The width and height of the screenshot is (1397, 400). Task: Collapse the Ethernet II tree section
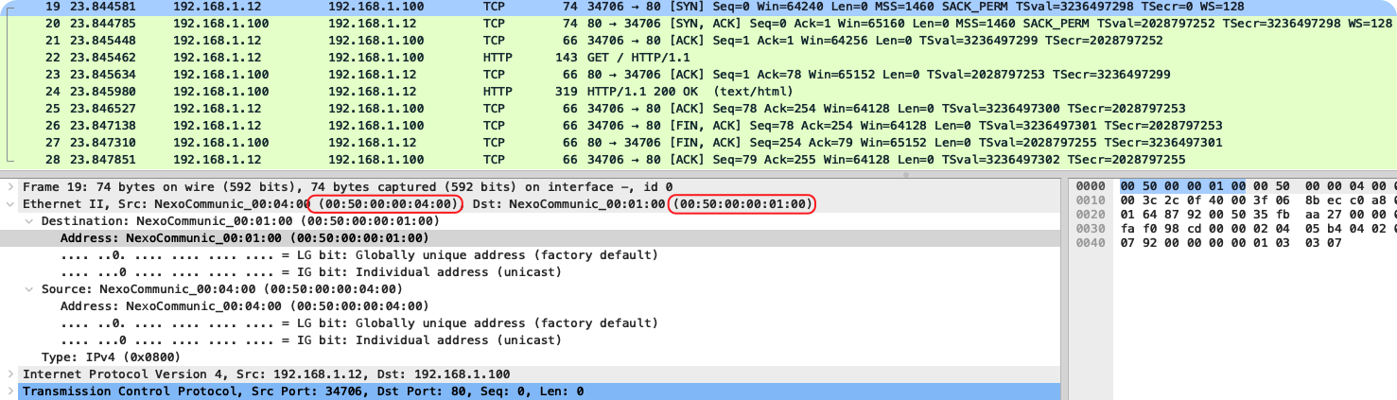[x=10, y=204]
